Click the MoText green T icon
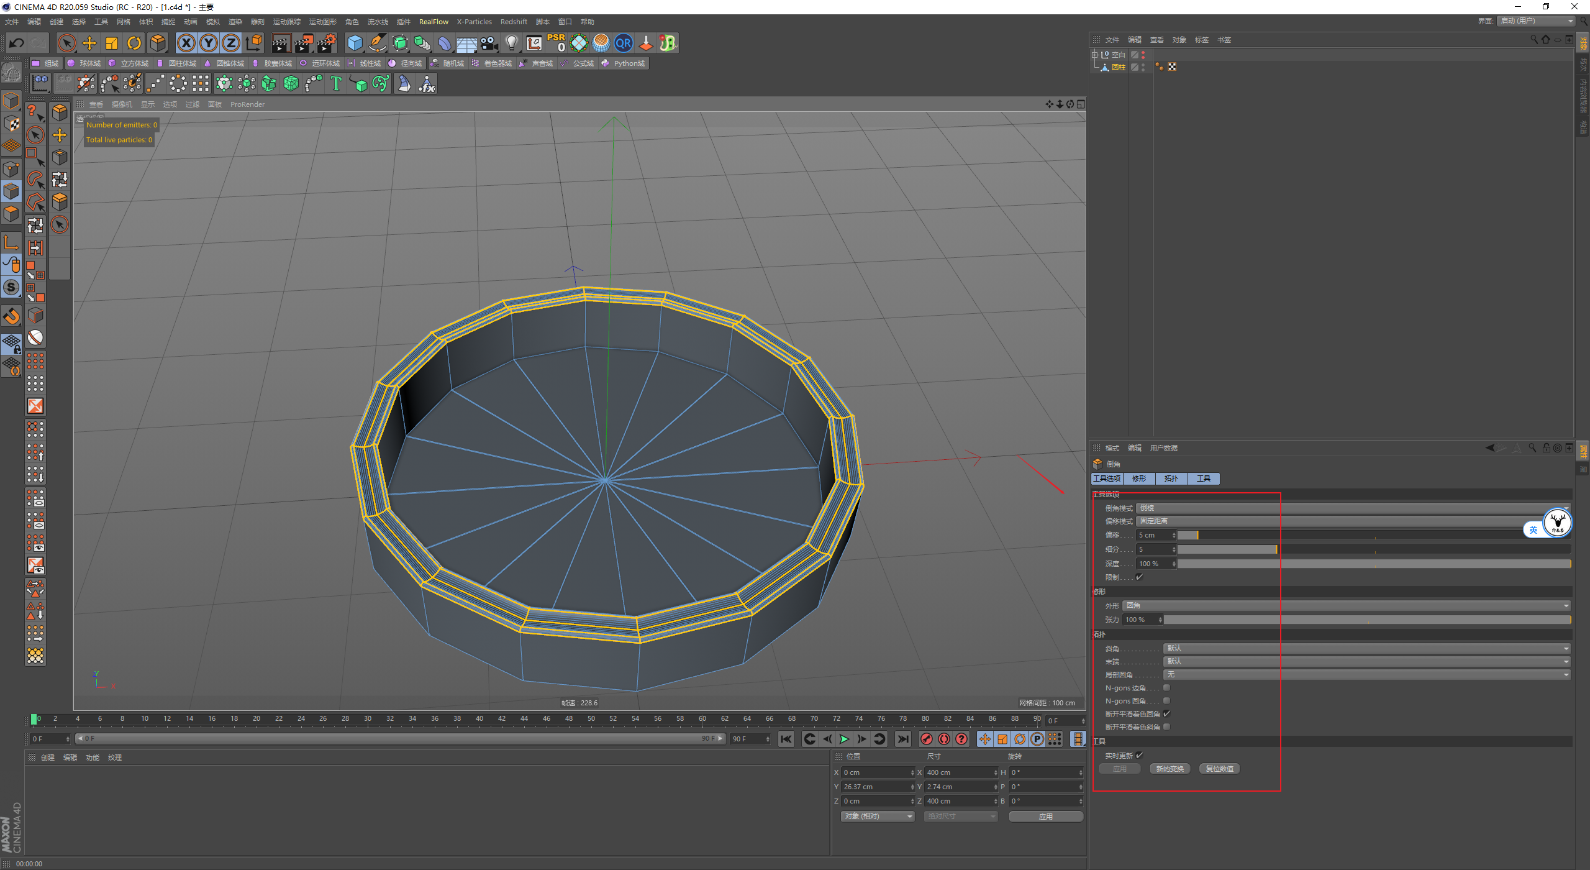This screenshot has width=1590, height=870. click(x=336, y=83)
